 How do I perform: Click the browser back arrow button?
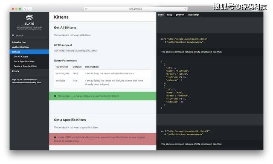click(x=25, y=9)
